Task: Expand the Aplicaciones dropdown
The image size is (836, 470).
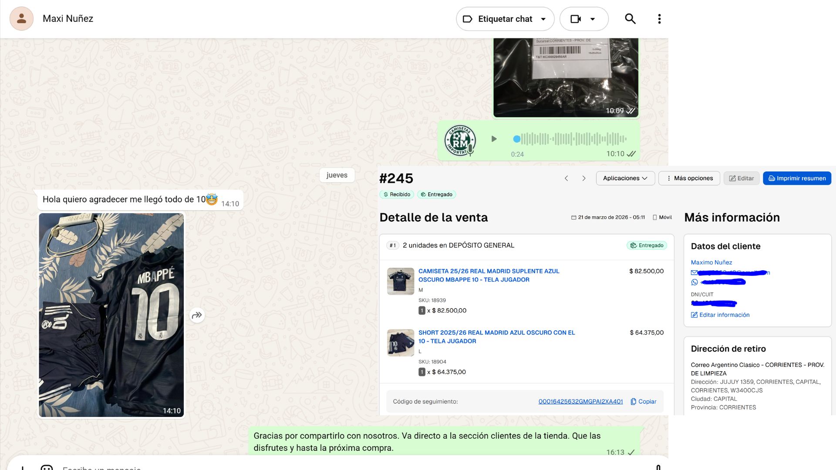Action: point(625,178)
